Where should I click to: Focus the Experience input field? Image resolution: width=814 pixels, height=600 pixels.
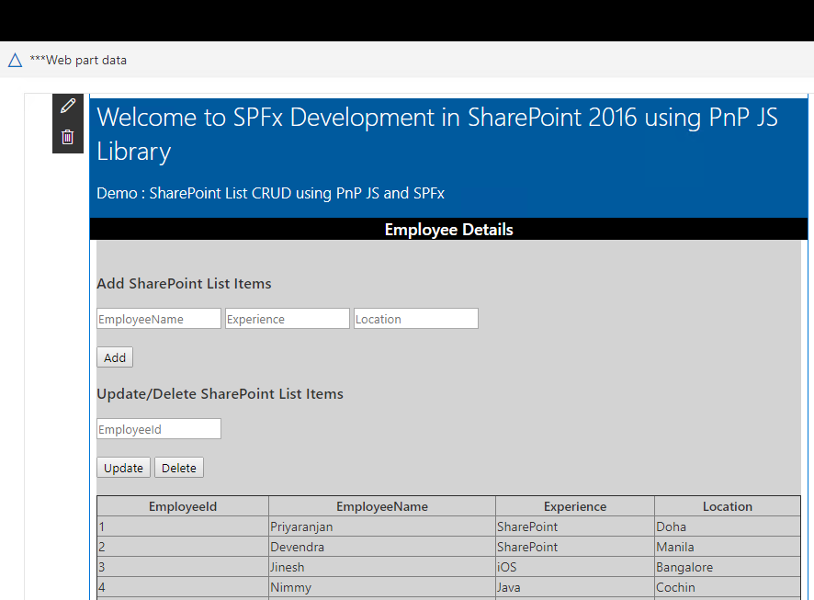(287, 319)
